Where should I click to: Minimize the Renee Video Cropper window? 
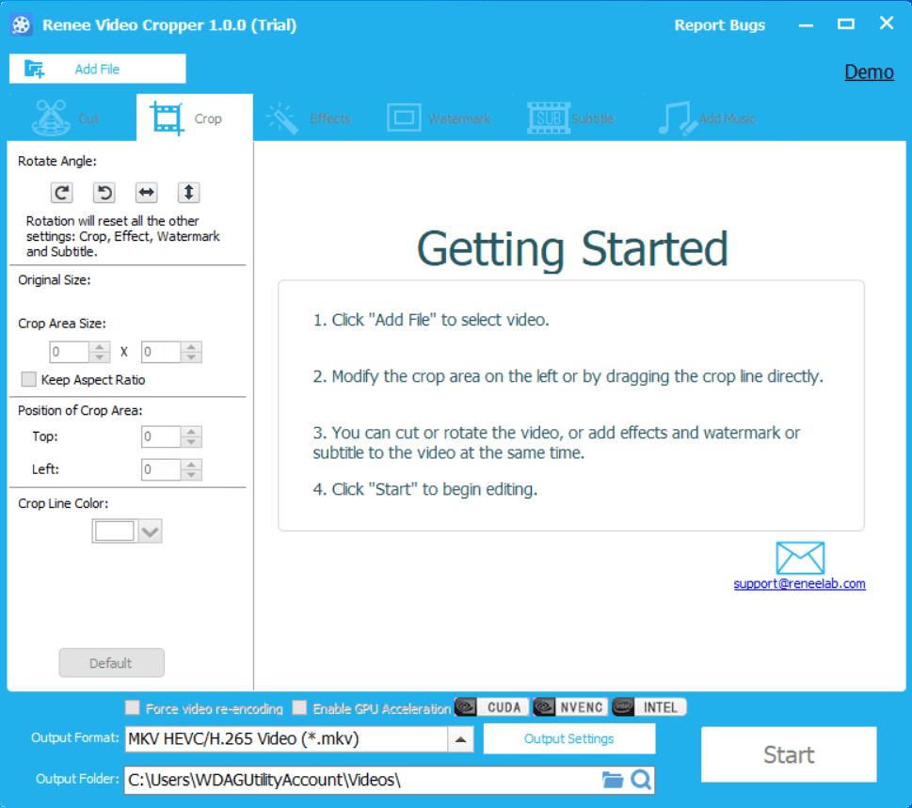(806, 25)
